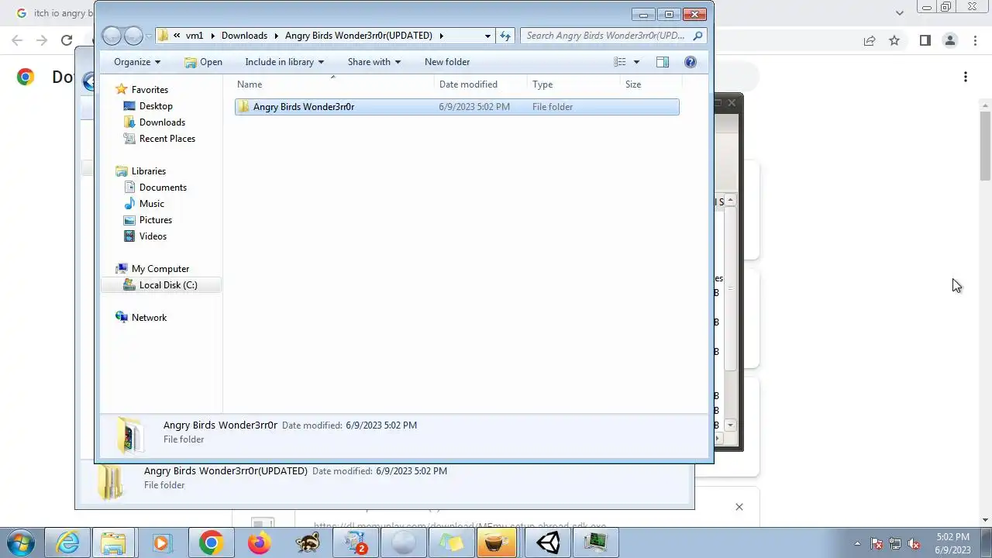Click the network tray icon
Screen dimensions: 992x558
coord(895,544)
